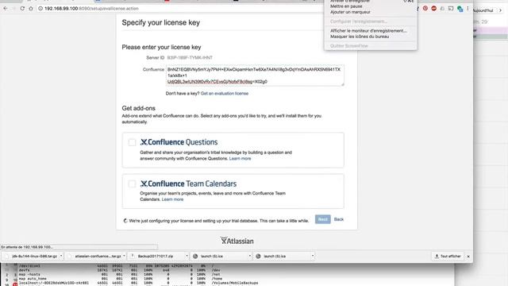
Task: Click the Cast screen icon in toolbar
Action: pos(451,9)
